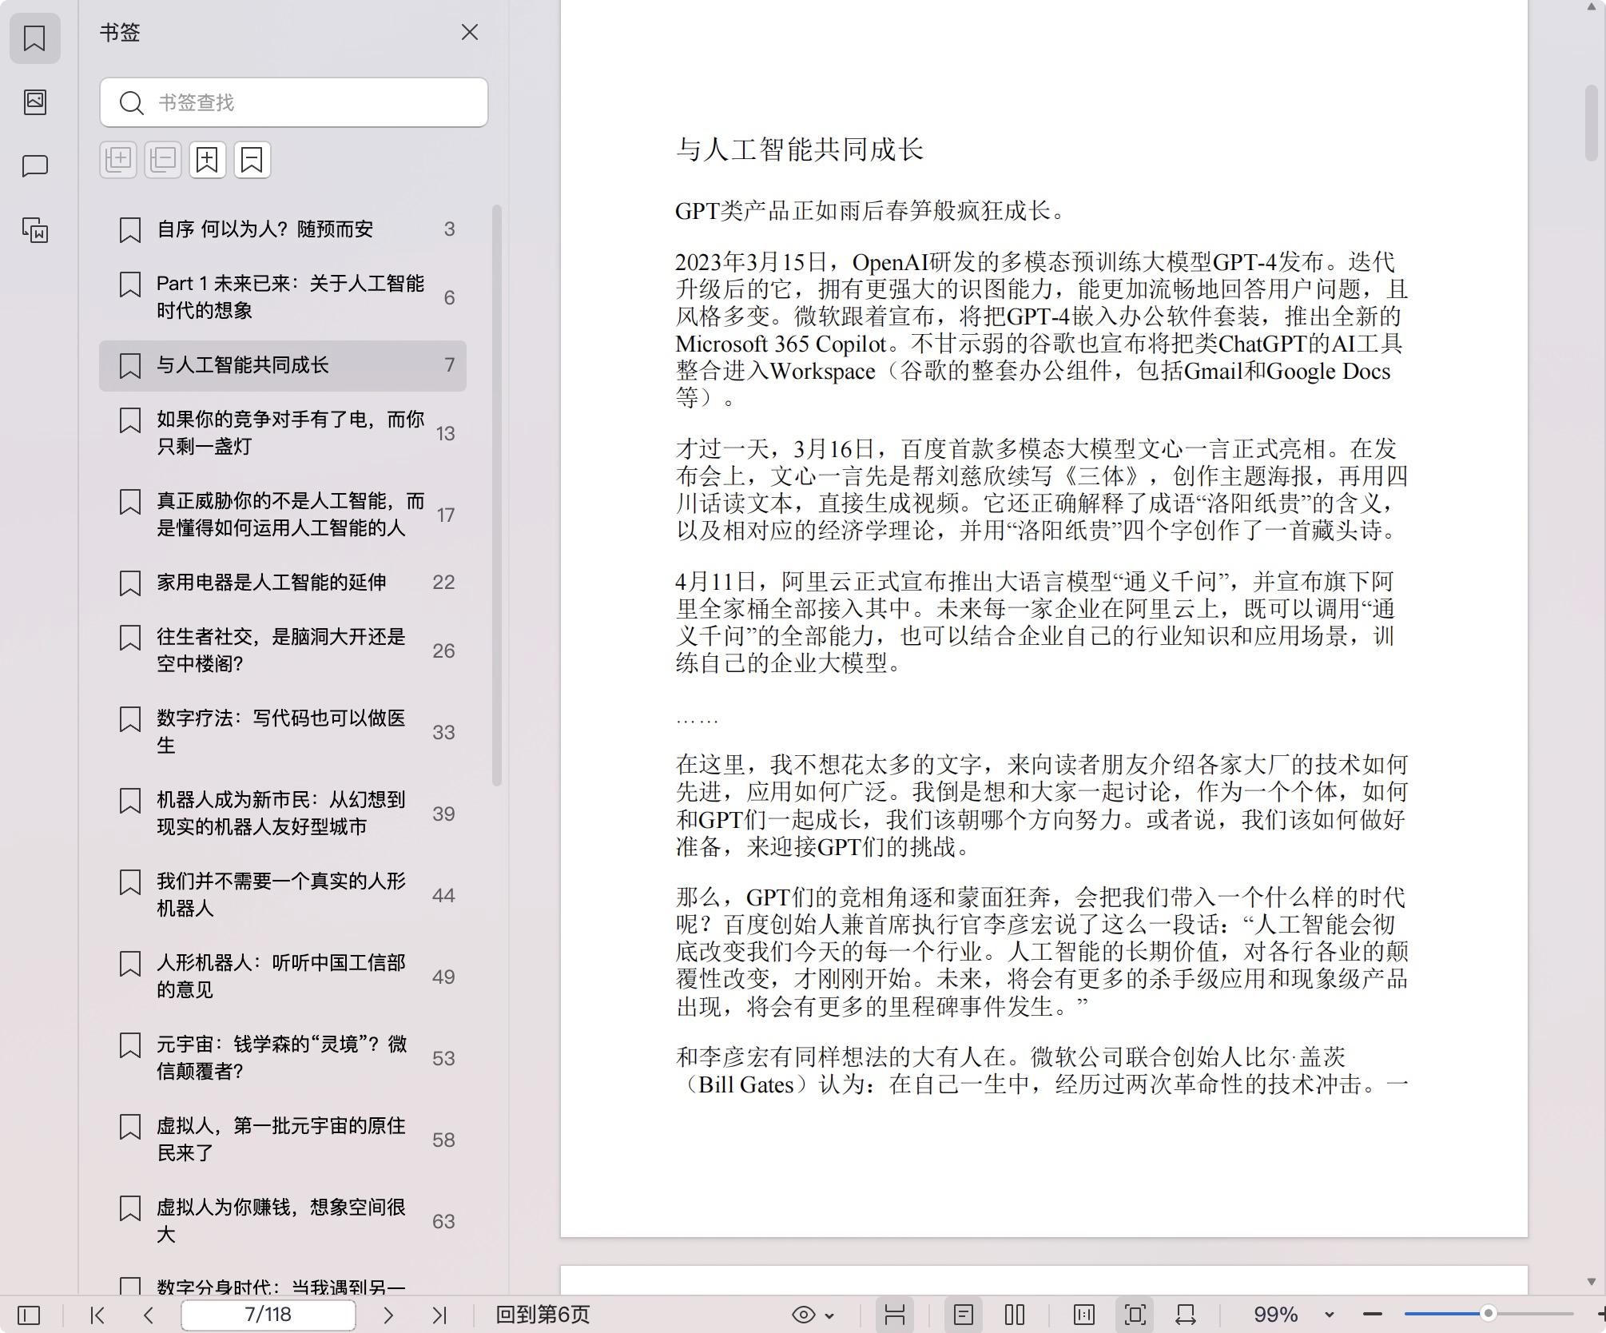Open bookmark 人形机器人：听听中国工信部的意见
1606x1333 pixels.
click(x=283, y=977)
